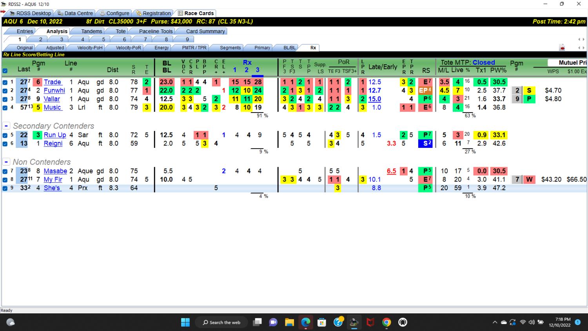The width and height of the screenshot is (588, 331).
Task: Click the OneDrive cloud tray icon
Action: click(x=504, y=322)
